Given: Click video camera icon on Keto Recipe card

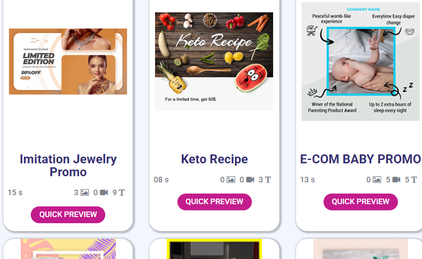Looking at the screenshot, I should tap(250, 180).
